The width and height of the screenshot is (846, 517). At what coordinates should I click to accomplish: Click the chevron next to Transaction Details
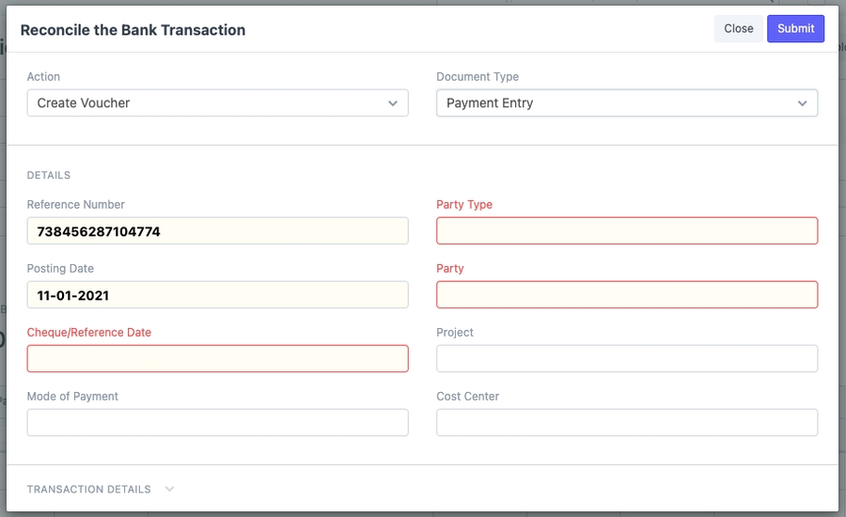click(x=169, y=489)
